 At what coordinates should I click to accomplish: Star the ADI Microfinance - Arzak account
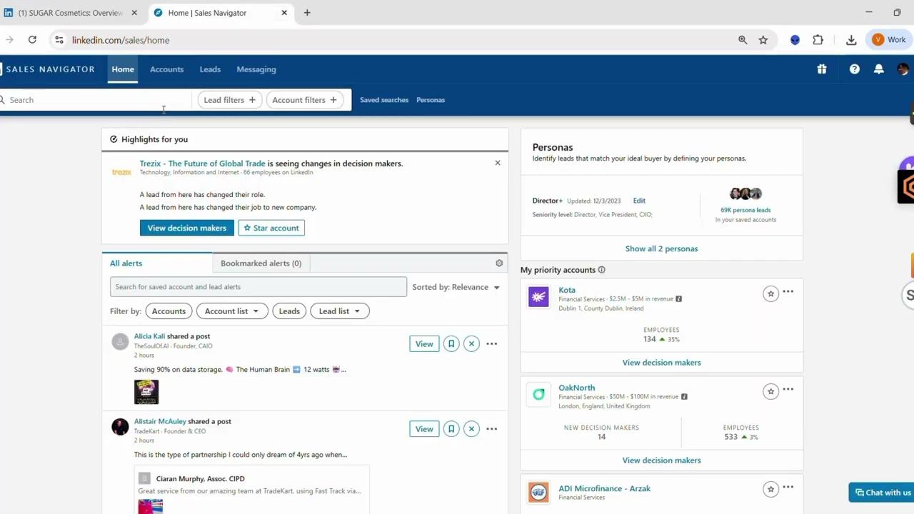pyautogui.click(x=770, y=489)
